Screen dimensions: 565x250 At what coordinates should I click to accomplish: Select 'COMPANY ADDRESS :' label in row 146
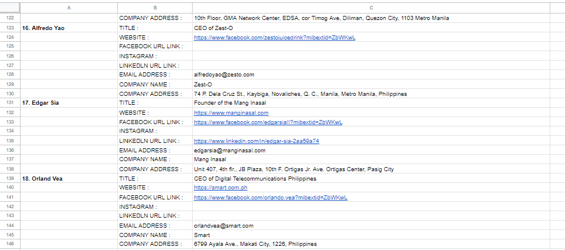click(x=155, y=244)
